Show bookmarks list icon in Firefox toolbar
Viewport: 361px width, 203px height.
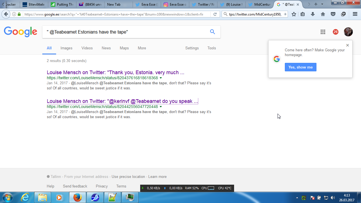point(303,14)
